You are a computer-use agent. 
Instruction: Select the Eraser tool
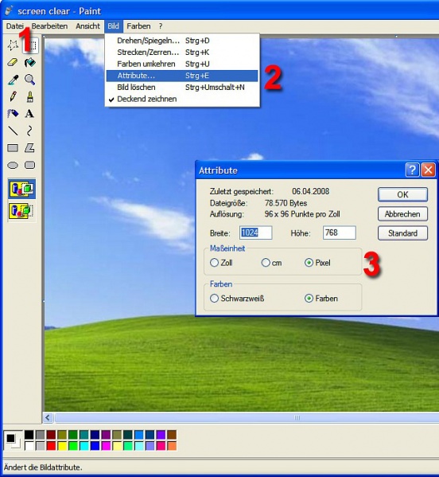13,63
